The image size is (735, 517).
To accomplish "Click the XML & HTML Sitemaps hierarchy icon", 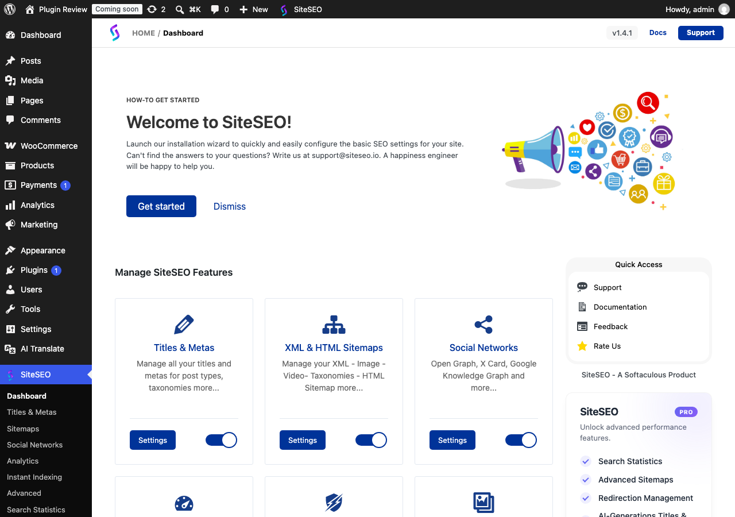I will pos(334,325).
